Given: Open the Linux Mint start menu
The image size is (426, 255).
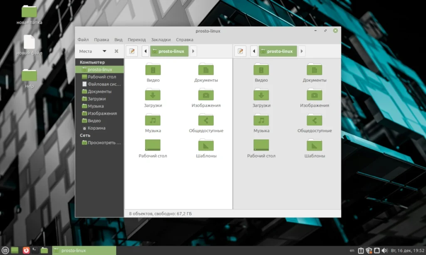Looking at the screenshot, I should pyautogui.click(x=5, y=250).
